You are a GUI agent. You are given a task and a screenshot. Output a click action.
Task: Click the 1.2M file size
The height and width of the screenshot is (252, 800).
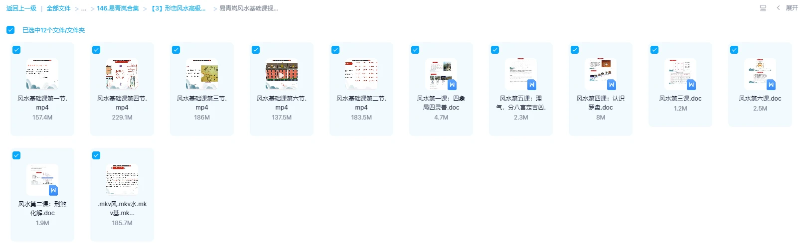coord(680,109)
